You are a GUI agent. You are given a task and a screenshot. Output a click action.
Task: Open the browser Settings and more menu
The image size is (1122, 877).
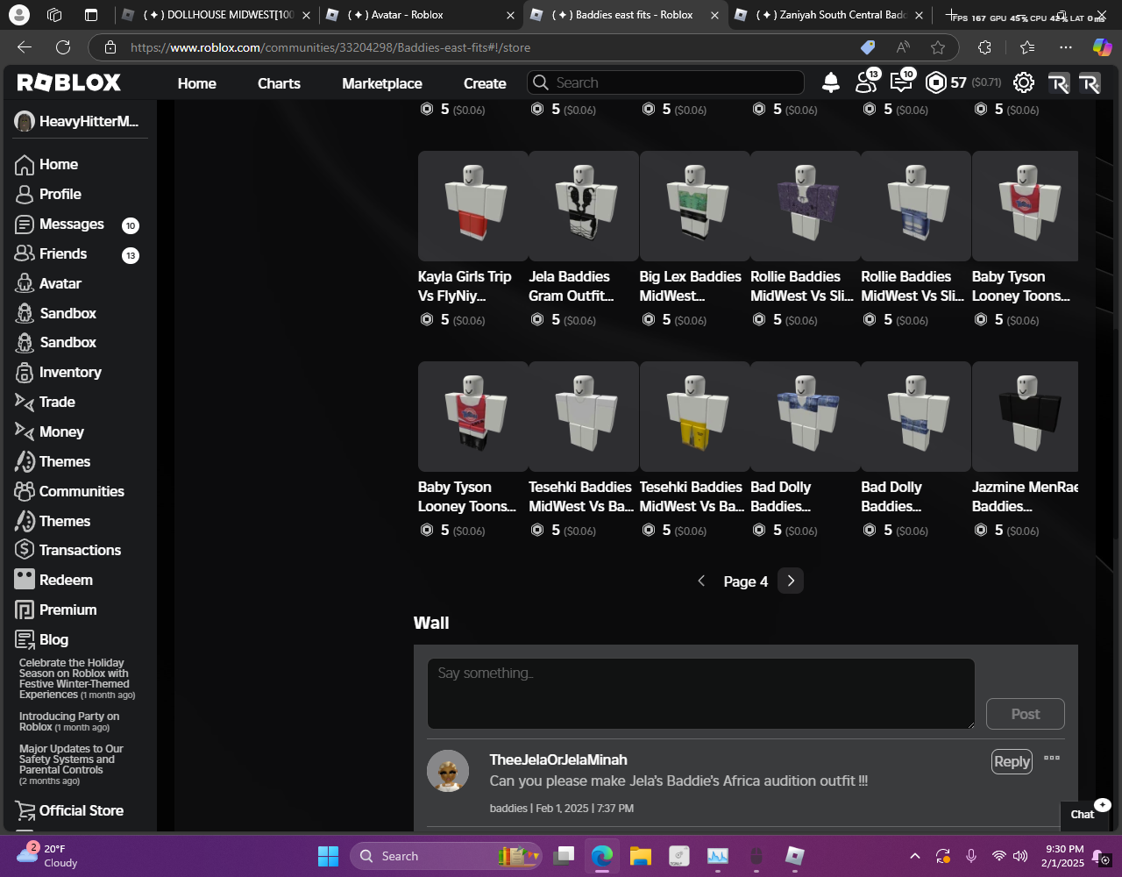click(x=1065, y=47)
